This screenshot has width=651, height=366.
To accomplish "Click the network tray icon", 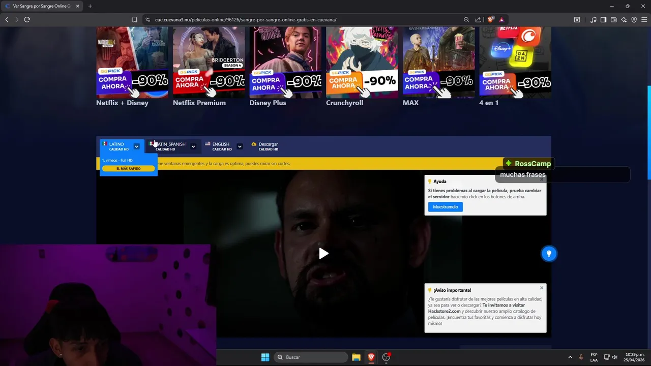I will (607, 357).
